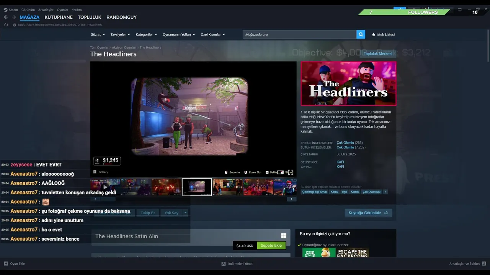Click the Yok Say button

click(171, 213)
